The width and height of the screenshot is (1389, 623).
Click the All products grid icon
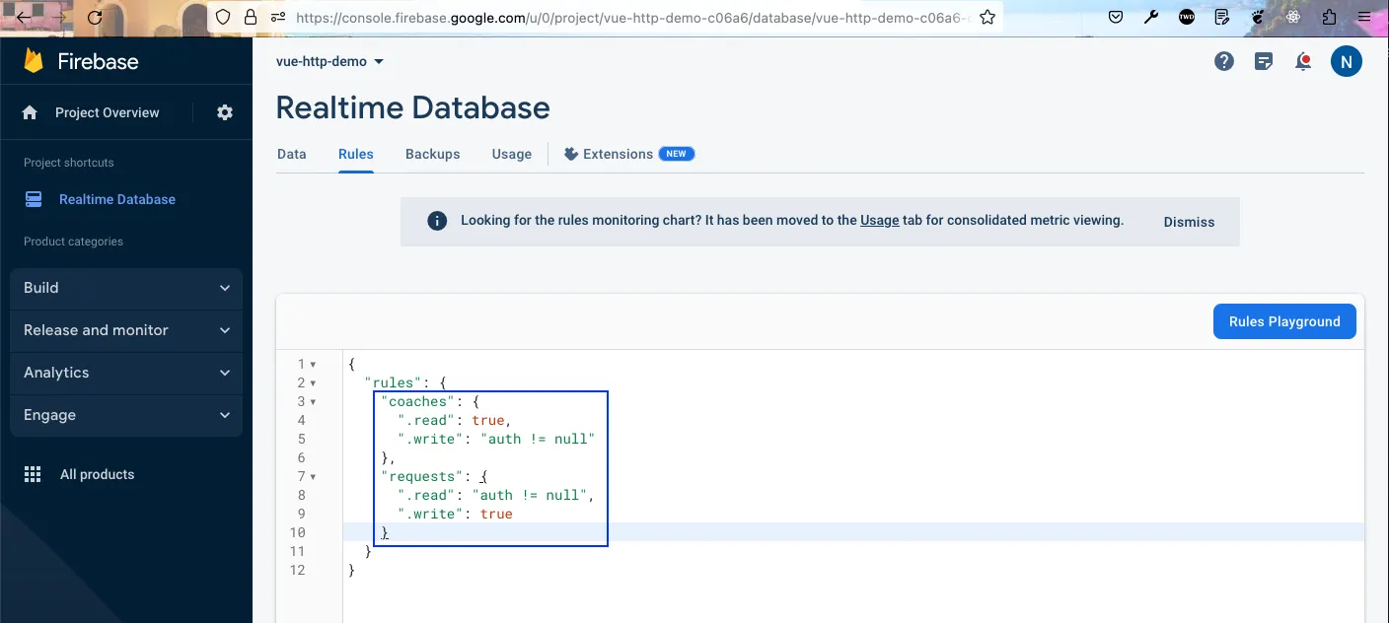point(33,474)
